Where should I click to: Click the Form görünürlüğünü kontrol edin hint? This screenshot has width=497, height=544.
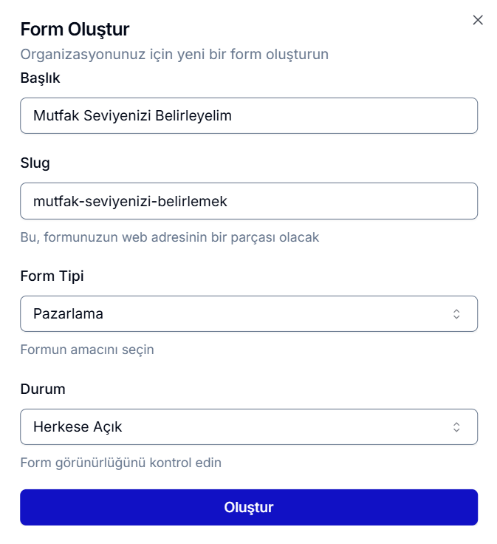click(120, 463)
